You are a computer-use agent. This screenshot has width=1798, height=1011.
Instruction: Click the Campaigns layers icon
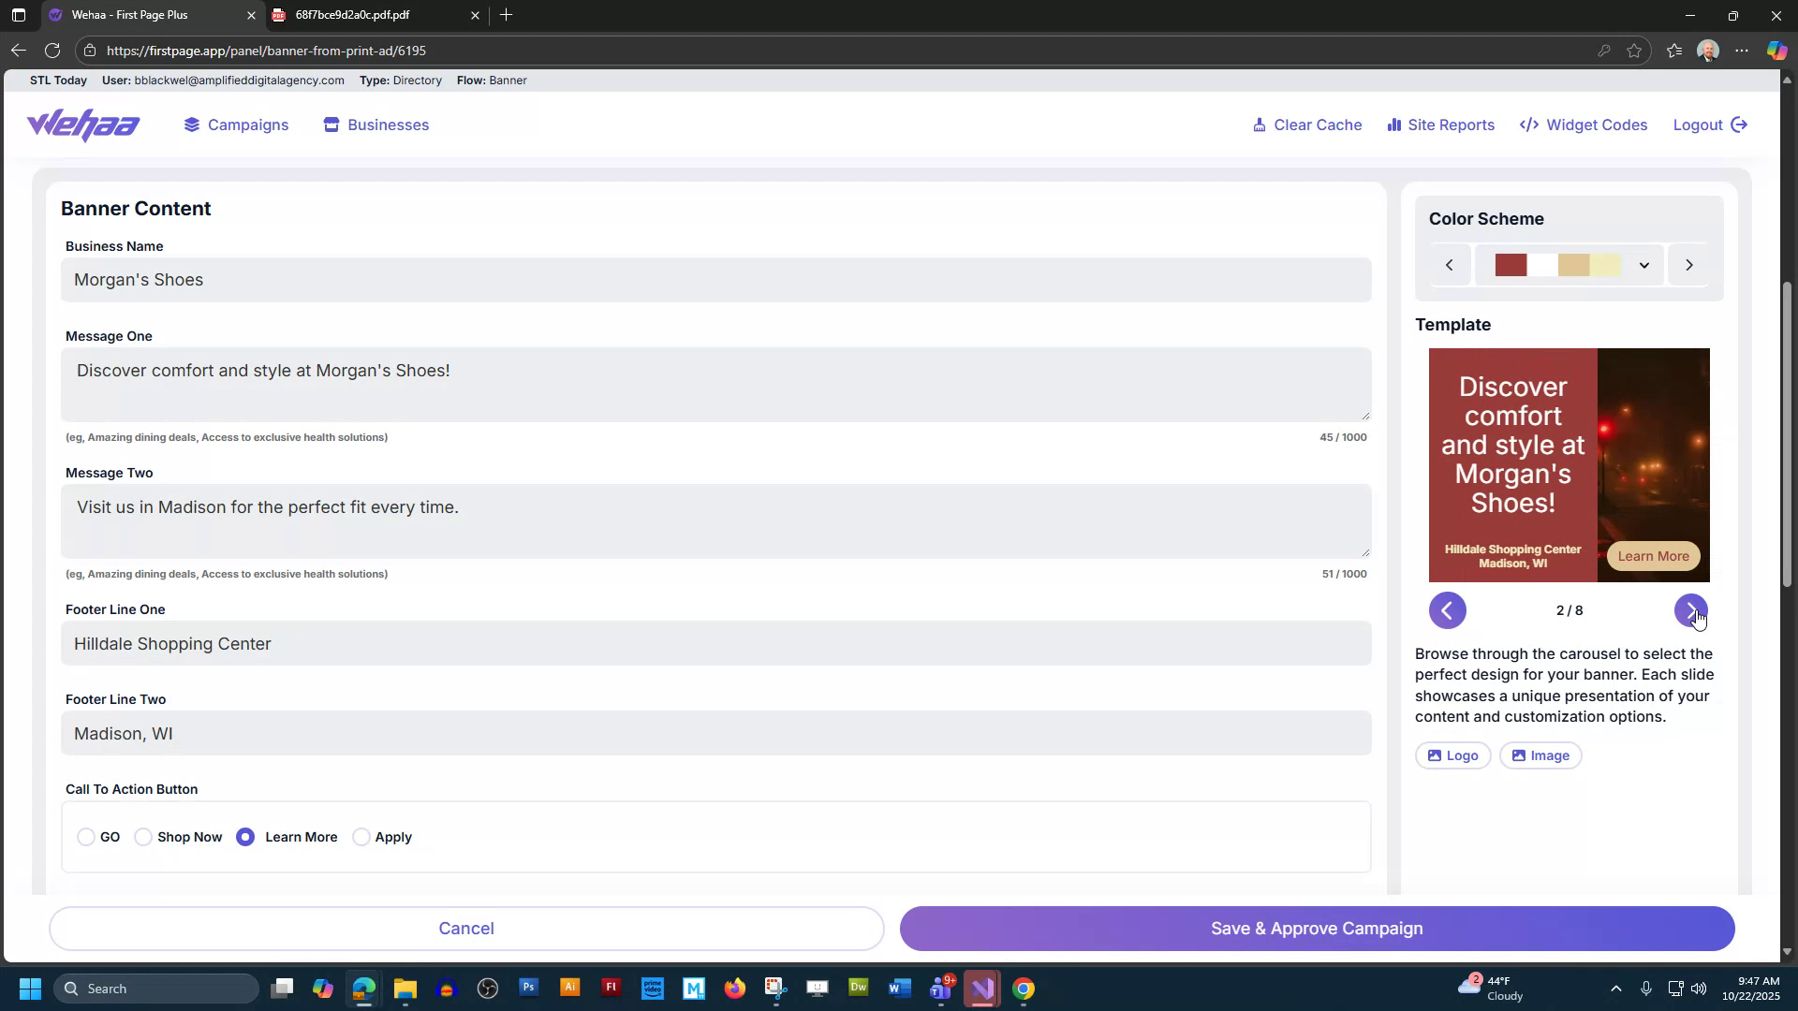click(x=191, y=125)
